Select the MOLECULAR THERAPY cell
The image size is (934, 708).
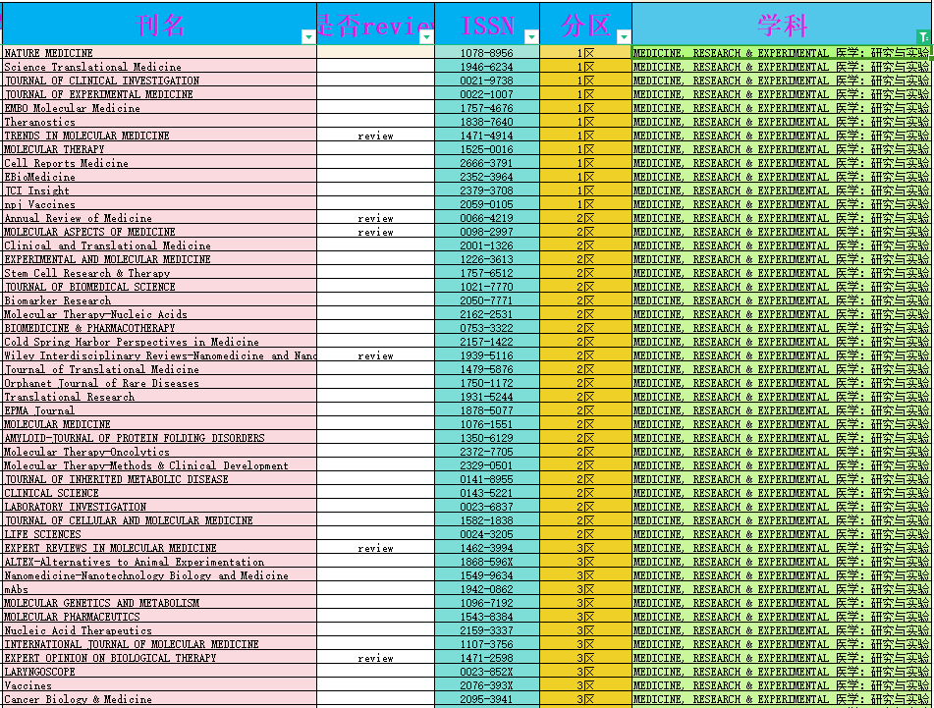160,149
